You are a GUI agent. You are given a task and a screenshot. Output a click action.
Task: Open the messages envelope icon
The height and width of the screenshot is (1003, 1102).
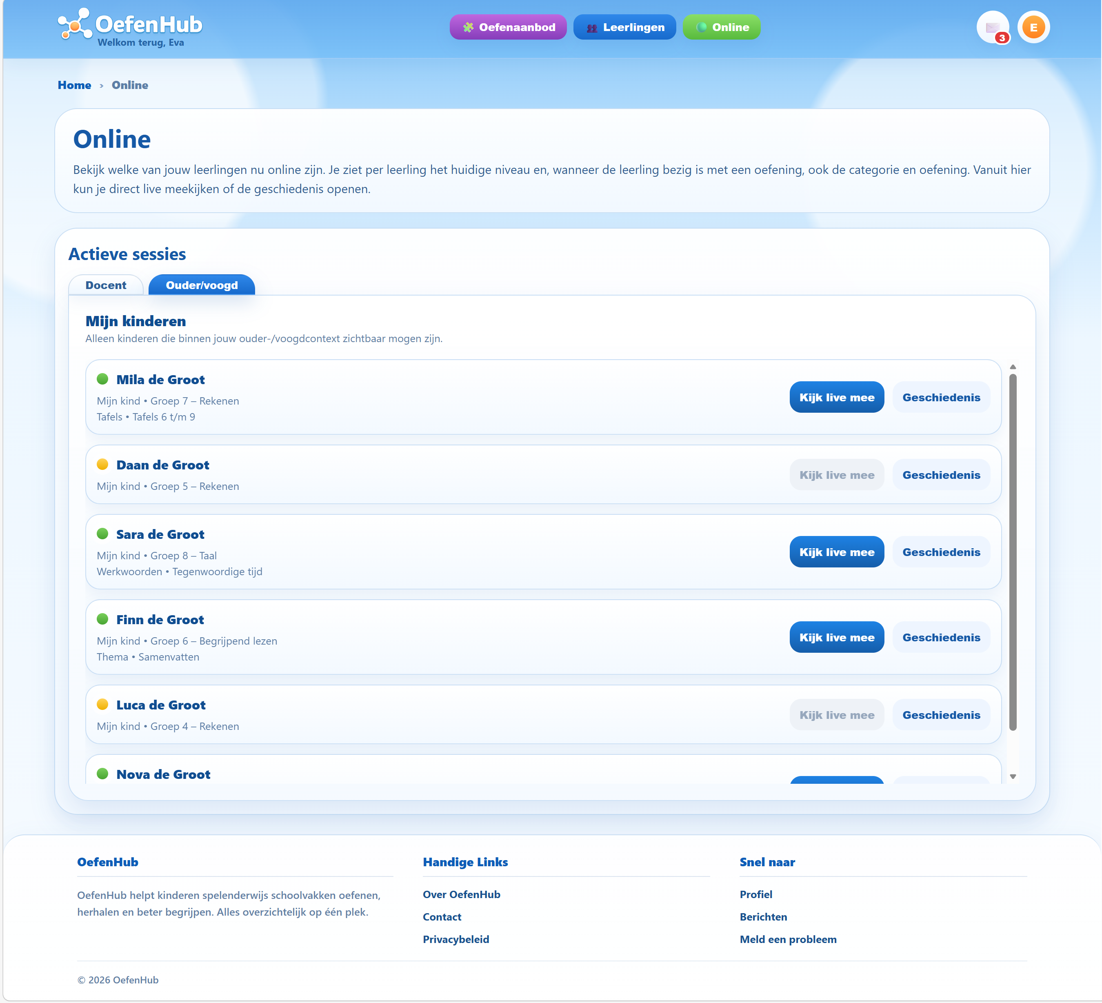click(993, 27)
